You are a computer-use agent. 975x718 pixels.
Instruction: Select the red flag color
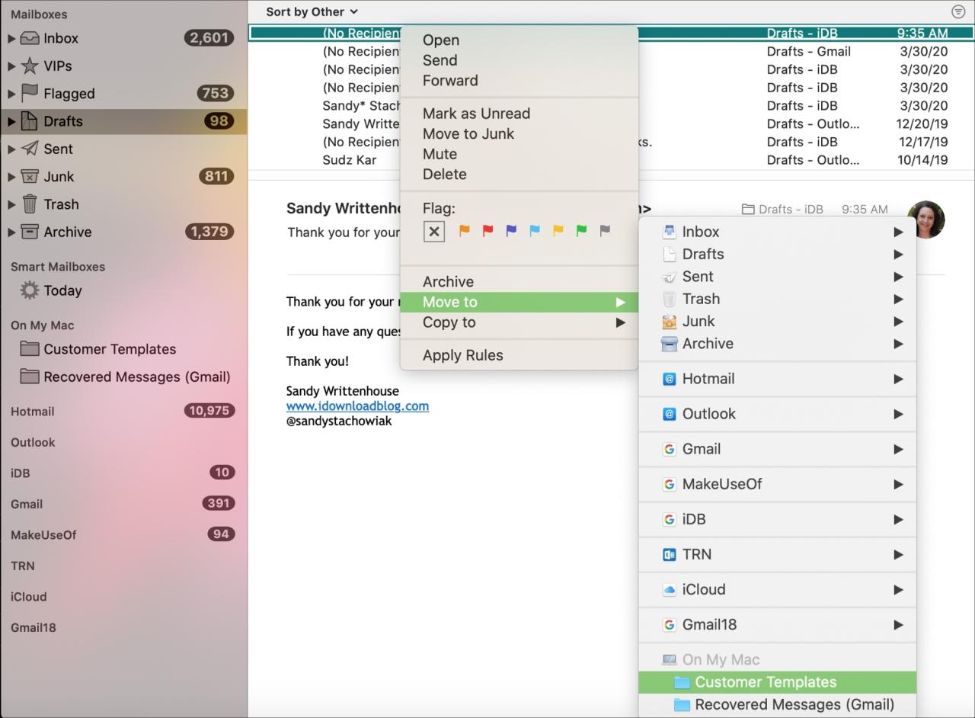click(487, 231)
